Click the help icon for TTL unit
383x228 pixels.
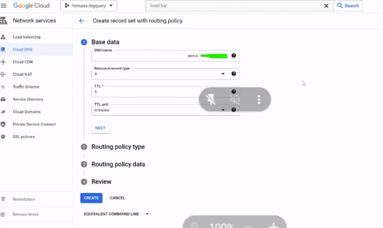[234, 110]
